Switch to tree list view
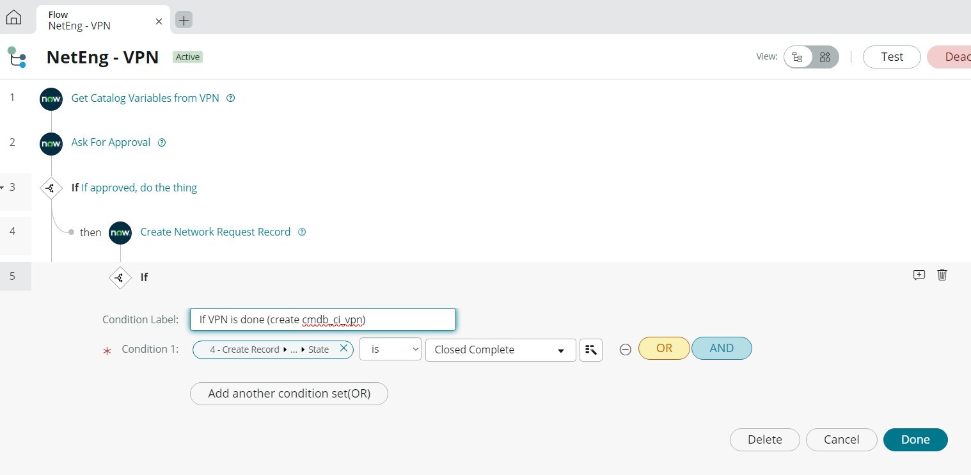 798,57
